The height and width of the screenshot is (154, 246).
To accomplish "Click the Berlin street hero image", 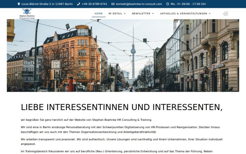I will point(123,55).
